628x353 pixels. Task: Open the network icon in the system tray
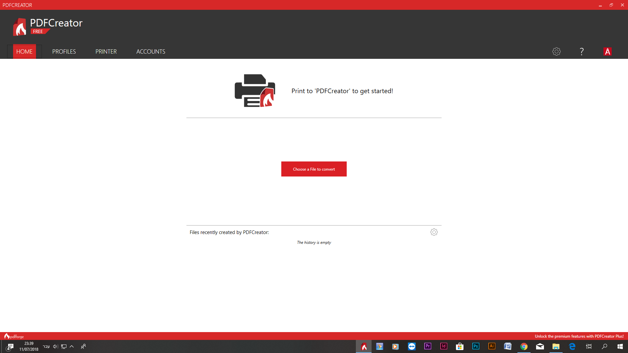coord(64,346)
